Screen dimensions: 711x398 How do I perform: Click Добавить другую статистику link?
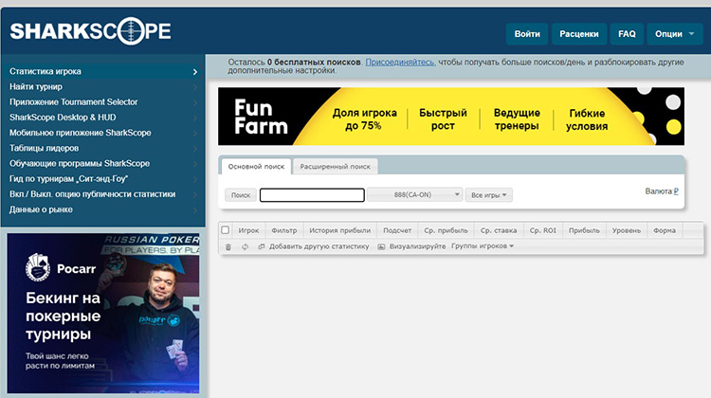point(319,246)
